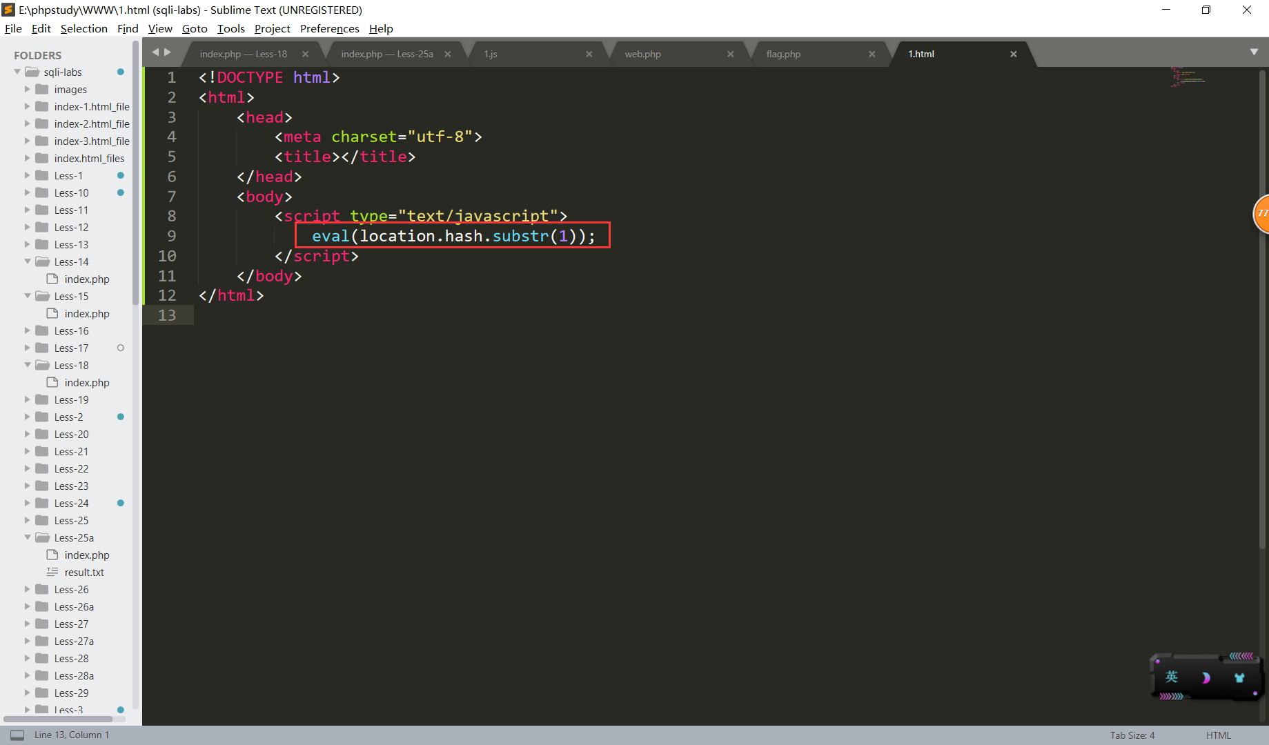Click Line 13, Column 1 status text
Screen dimensions: 1269x745
(72, 735)
